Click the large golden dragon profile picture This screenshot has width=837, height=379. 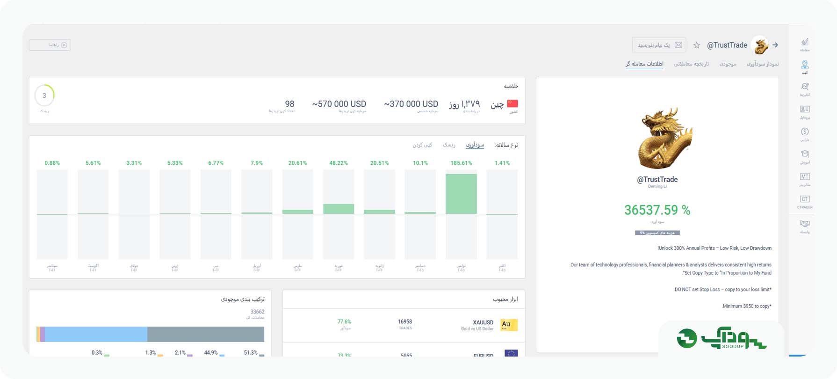click(664, 138)
